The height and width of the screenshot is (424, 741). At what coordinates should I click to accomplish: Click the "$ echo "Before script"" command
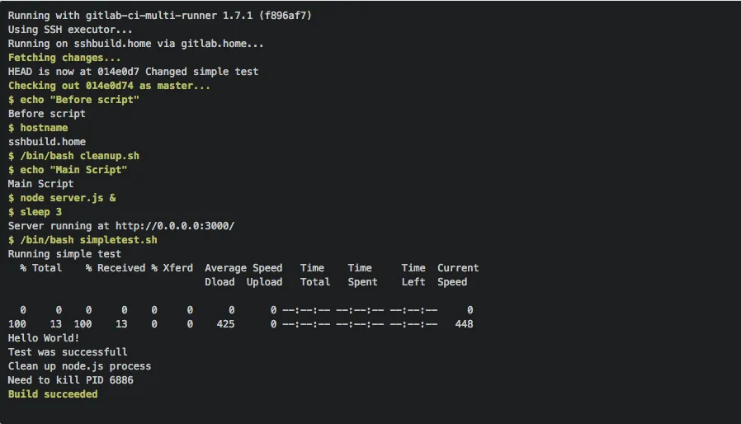(73, 100)
